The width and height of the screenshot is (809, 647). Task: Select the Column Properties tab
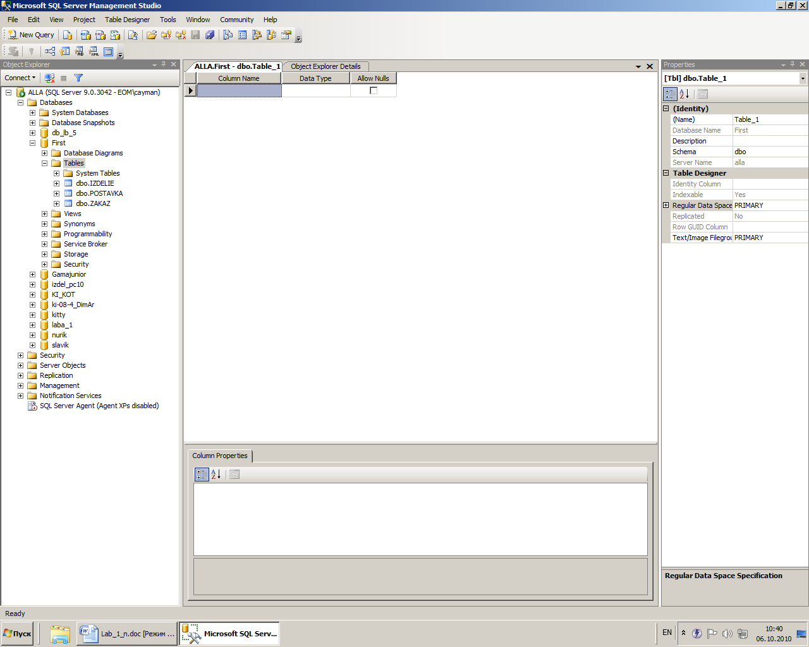[220, 456]
